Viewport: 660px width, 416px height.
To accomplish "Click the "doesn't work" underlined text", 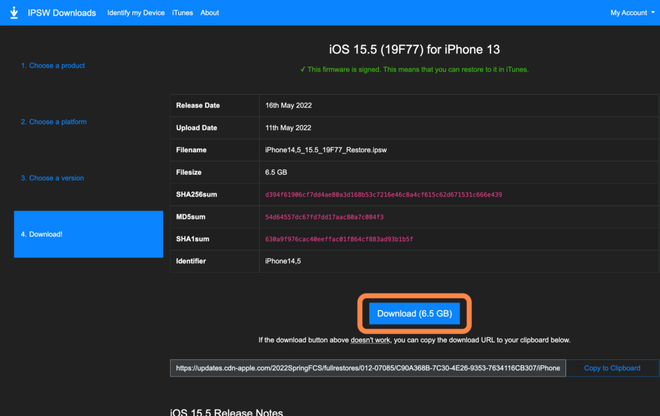I will [x=371, y=340].
